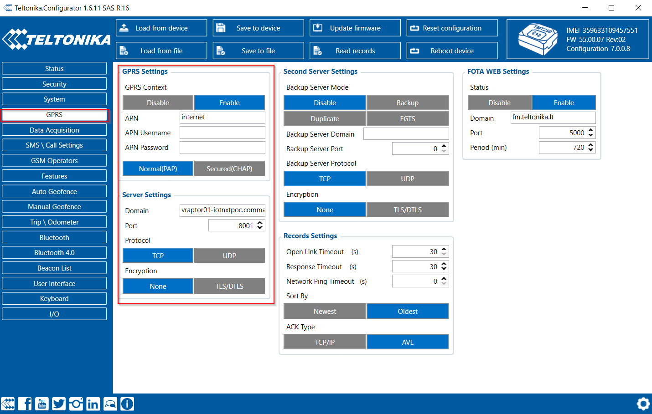
Task: Click the Load from file document icon
Action: 124,51
